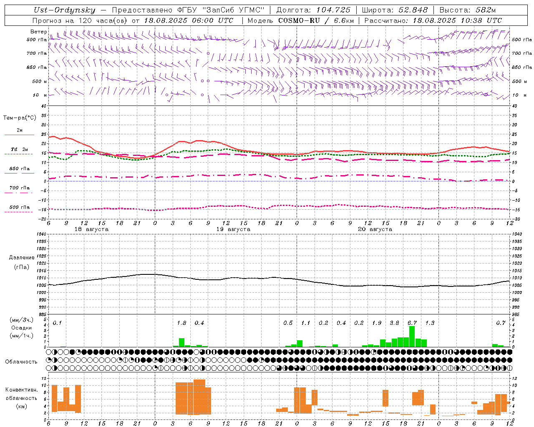Select the '19 августа' date label
Screen dimensions: 534x427
point(233,229)
